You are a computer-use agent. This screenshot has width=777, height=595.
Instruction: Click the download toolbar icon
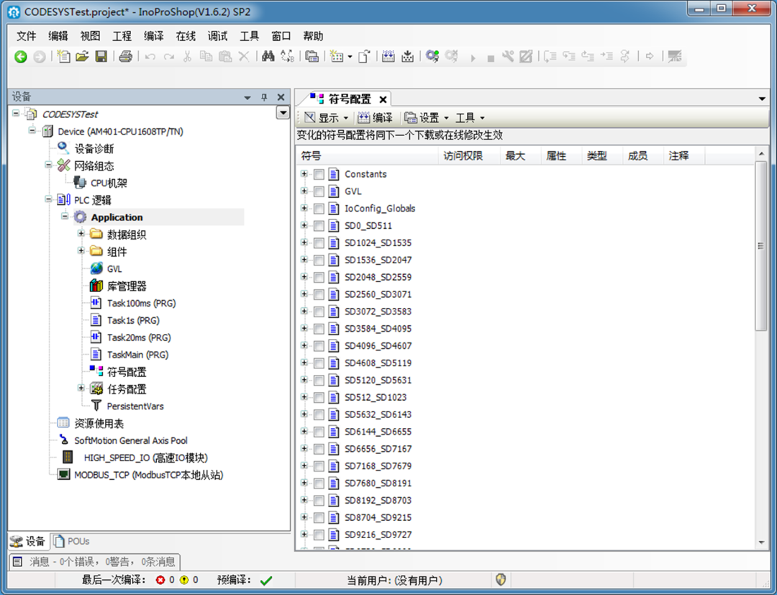(x=407, y=56)
